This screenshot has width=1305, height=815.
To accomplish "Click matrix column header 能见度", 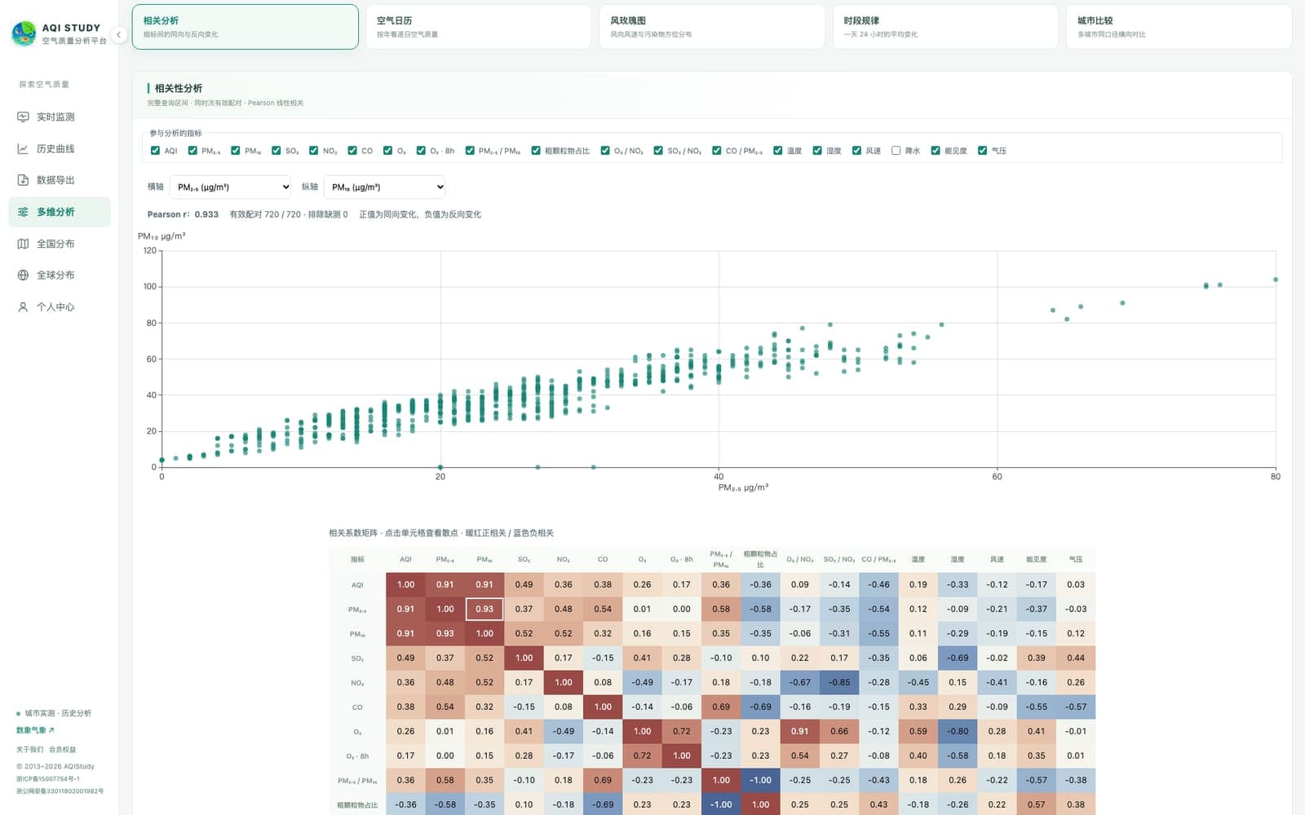I will coord(1037,560).
